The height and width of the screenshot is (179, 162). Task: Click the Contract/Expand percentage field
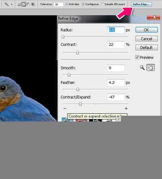[x=116, y=97]
